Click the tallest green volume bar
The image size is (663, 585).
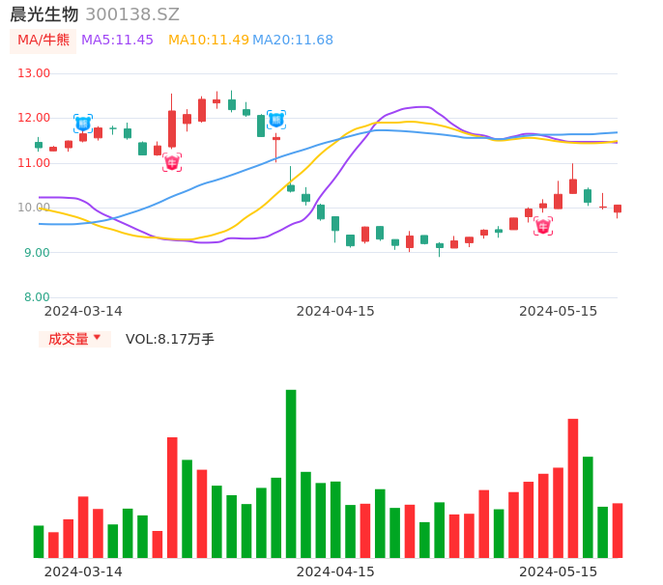click(x=291, y=473)
